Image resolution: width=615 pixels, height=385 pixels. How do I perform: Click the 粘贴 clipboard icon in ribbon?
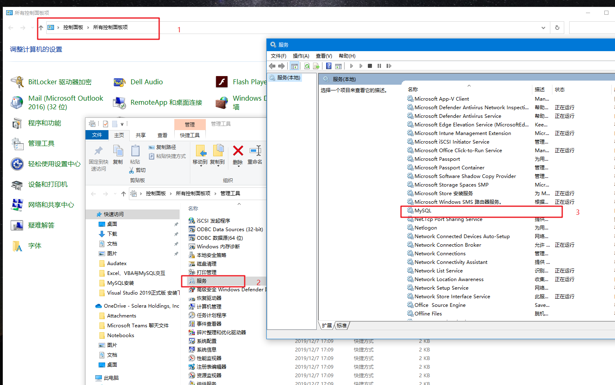[135, 151]
